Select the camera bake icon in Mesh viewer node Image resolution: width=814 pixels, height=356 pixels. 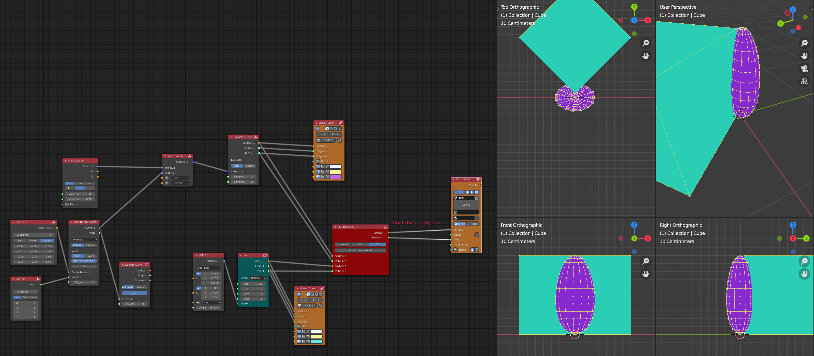click(x=476, y=192)
